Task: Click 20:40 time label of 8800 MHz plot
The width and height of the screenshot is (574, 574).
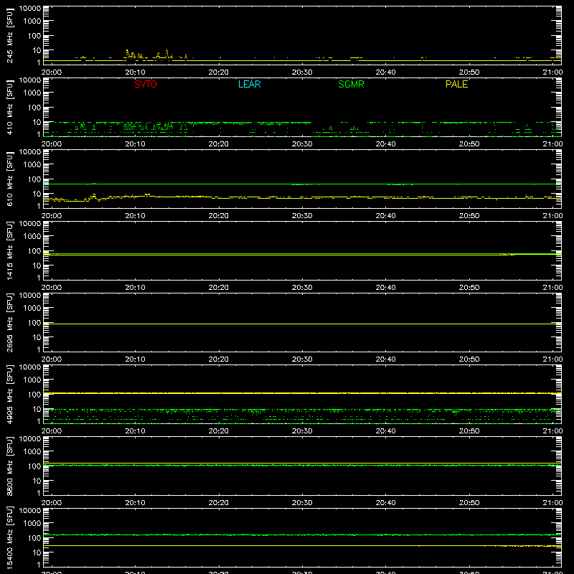Action: tap(385, 503)
